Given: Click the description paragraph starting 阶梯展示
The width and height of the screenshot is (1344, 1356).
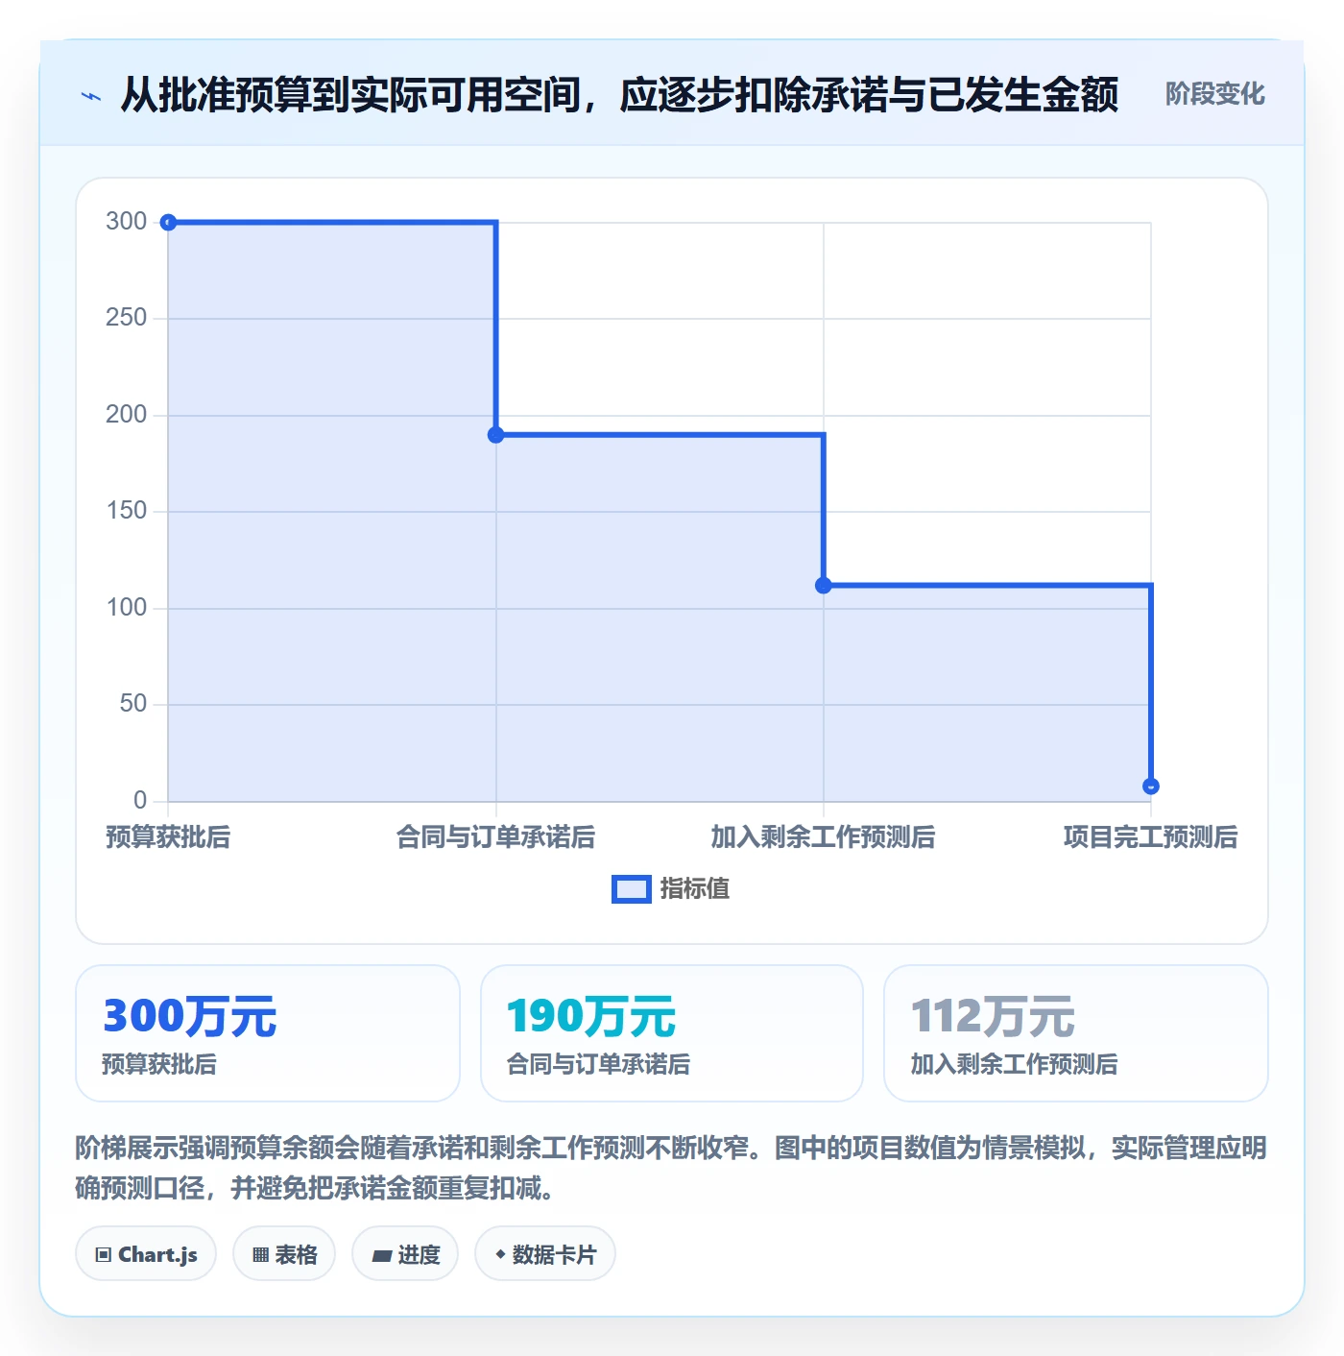Looking at the screenshot, I should [x=671, y=1168].
